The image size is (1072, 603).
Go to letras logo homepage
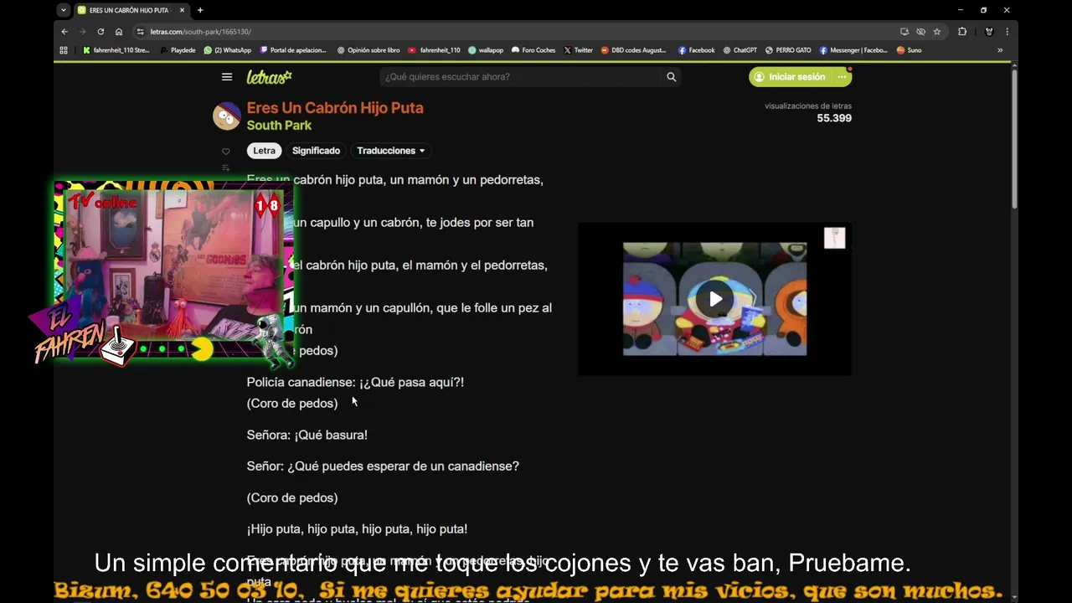pyautogui.click(x=269, y=77)
